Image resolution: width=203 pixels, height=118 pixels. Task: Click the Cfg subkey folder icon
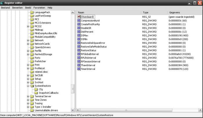pyautogui.click(x=36, y=89)
